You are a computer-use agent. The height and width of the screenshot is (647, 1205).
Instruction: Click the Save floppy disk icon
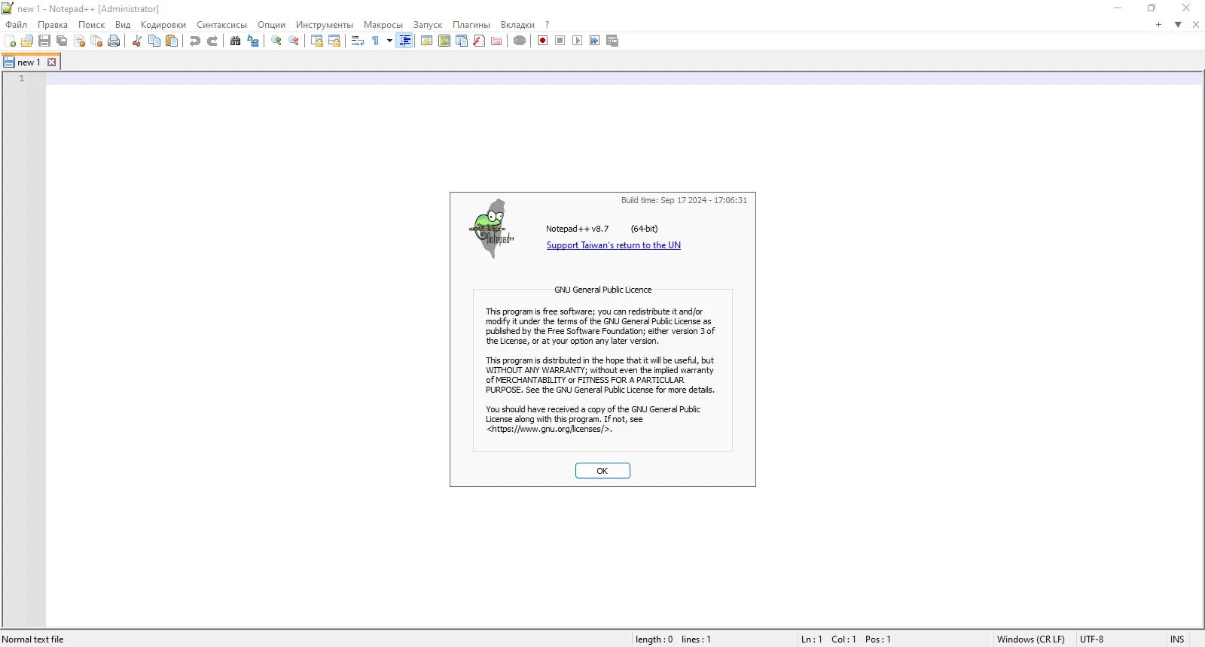click(x=44, y=41)
